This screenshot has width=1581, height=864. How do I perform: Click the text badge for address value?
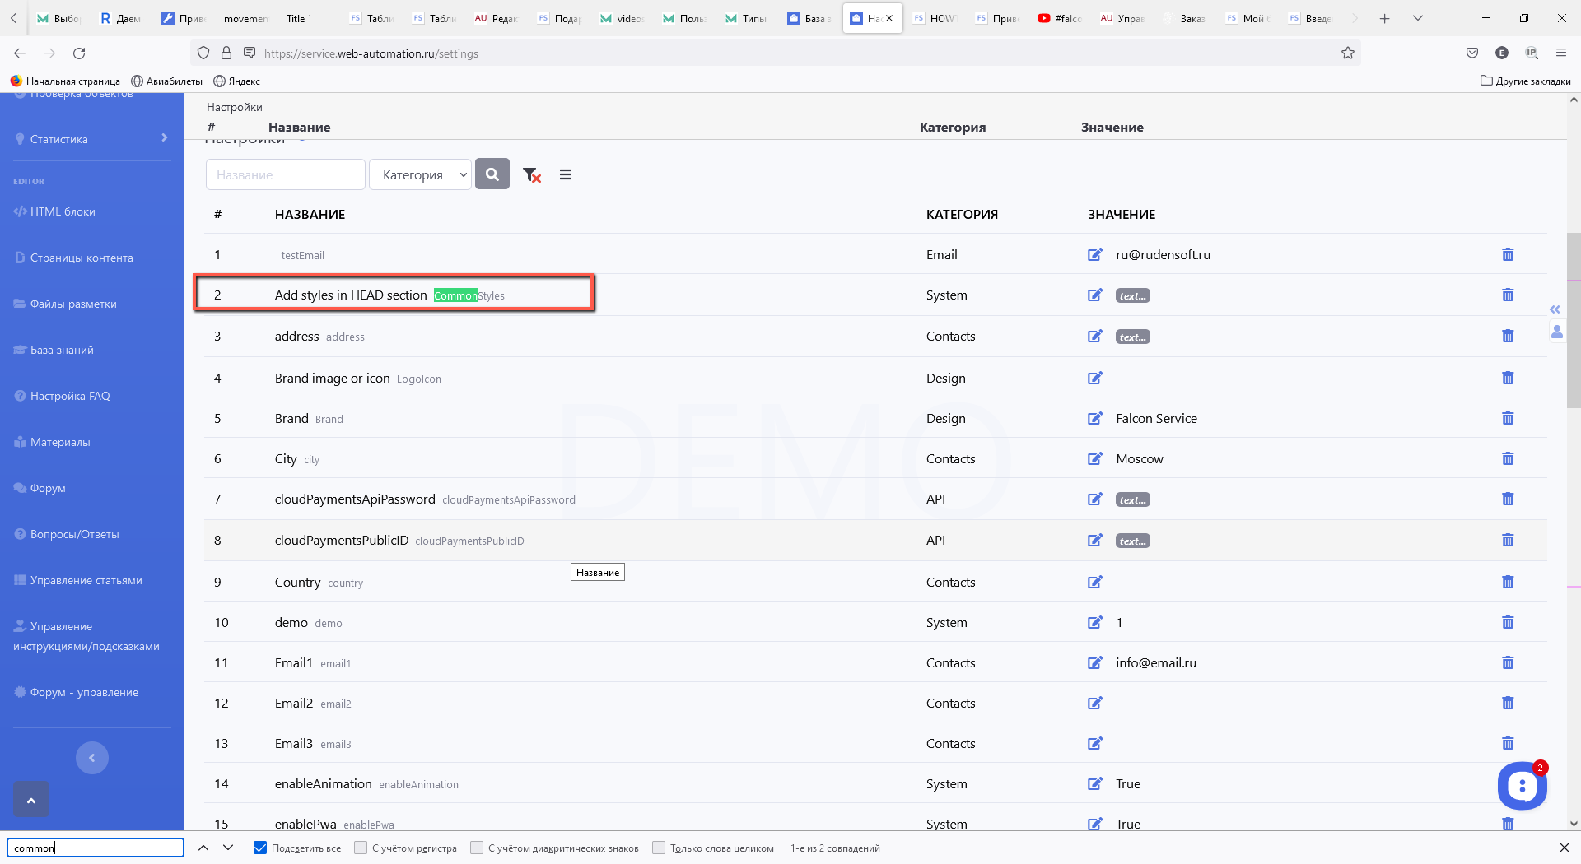point(1132,337)
